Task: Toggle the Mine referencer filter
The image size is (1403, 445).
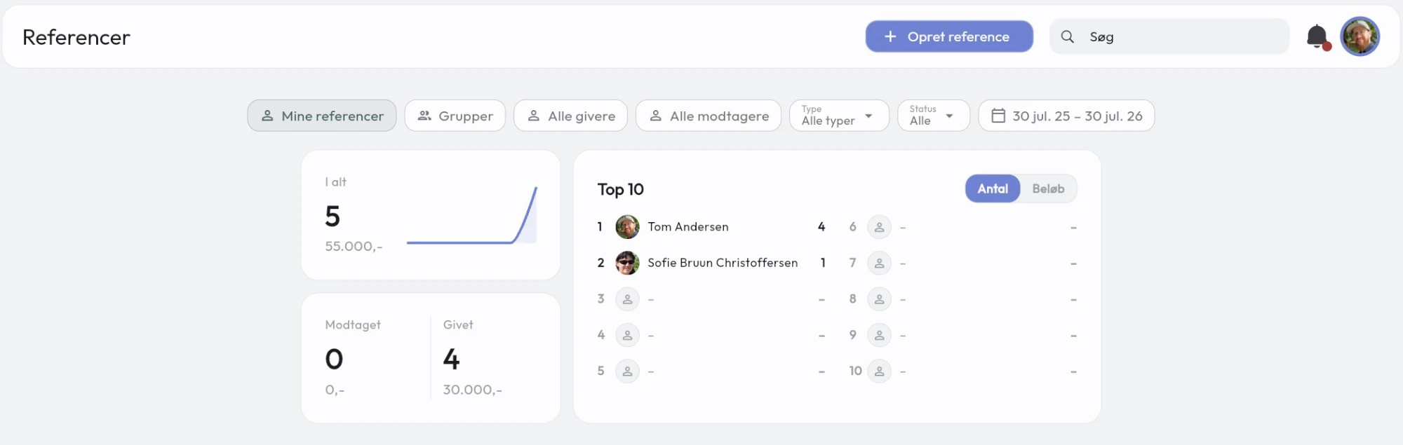Action: [322, 116]
